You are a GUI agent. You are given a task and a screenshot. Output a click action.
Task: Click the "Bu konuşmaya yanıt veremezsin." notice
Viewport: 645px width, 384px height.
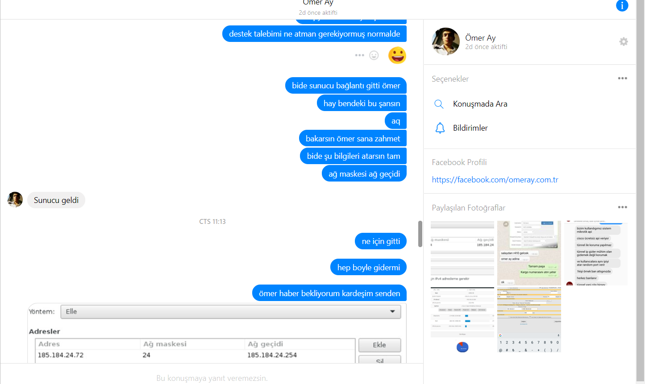(212, 378)
